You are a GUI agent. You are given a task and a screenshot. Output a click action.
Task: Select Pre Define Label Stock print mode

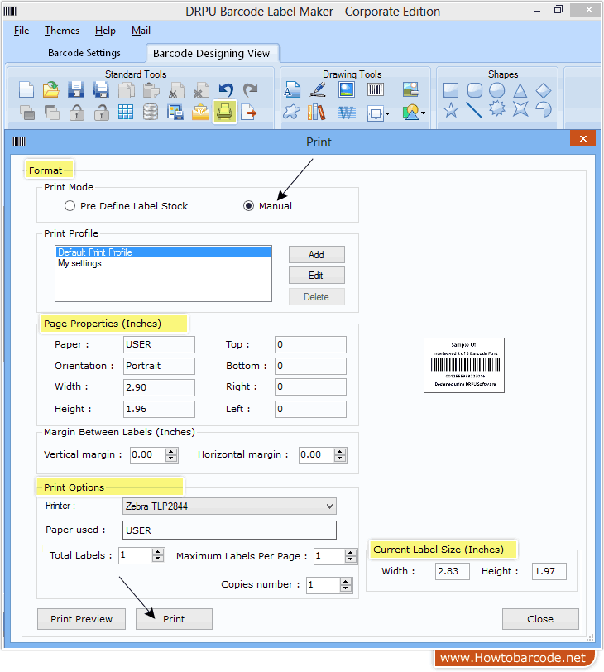pos(70,206)
